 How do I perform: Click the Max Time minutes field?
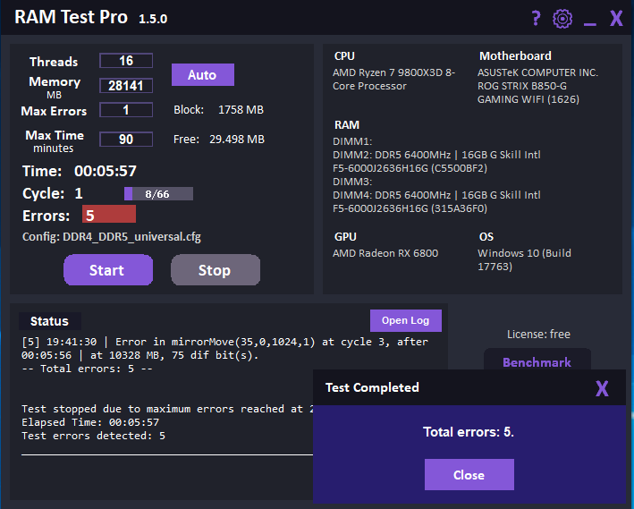(126, 140)
